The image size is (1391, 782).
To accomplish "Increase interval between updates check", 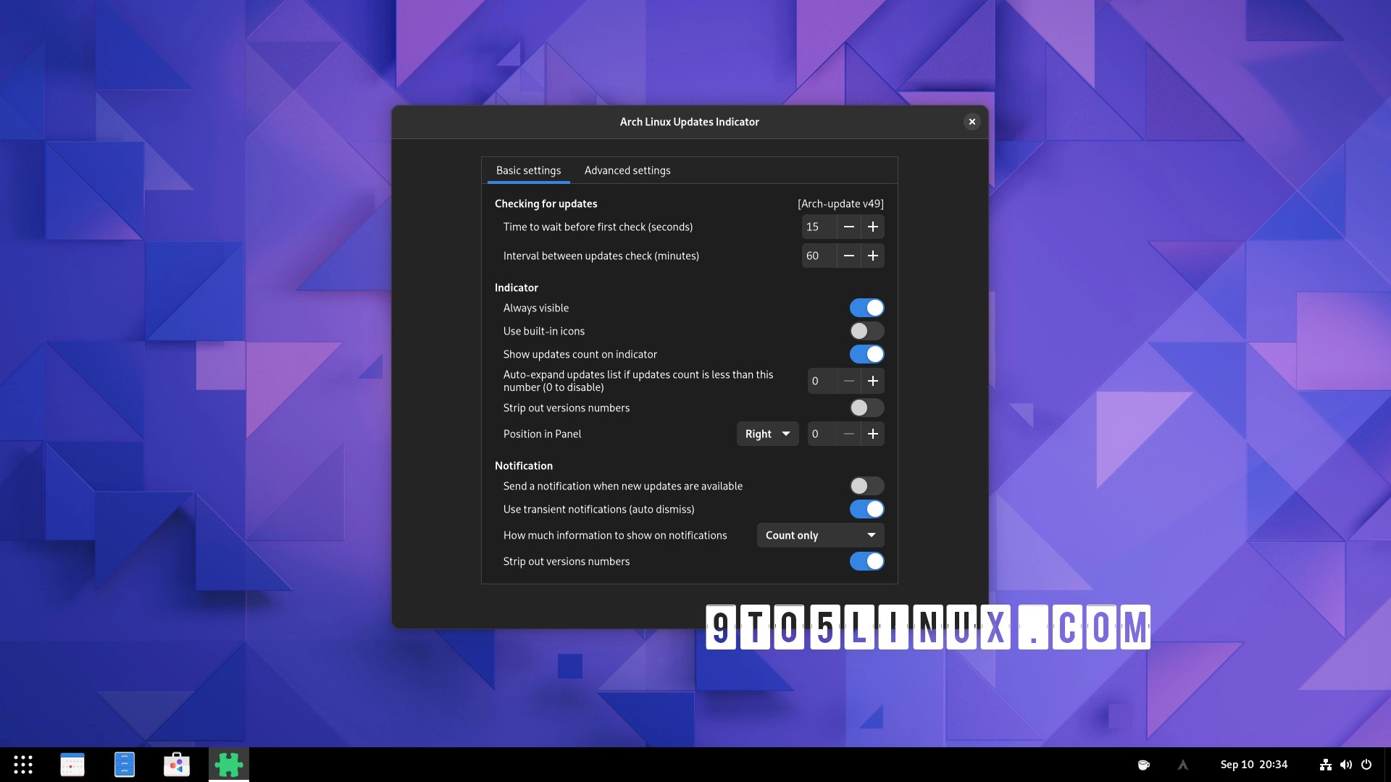I will click(873, 256).
